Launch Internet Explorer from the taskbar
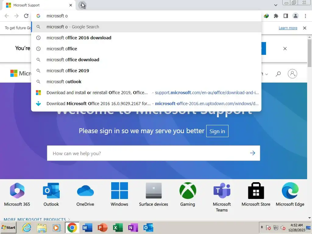Screen dimensions: 312x234 [x=27, y=227]
